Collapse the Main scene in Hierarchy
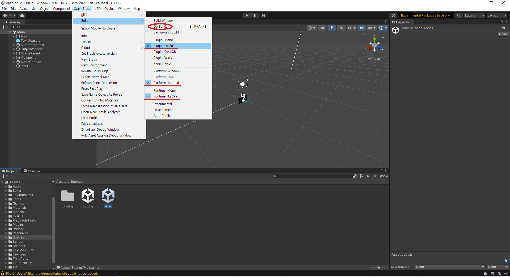 pos(10,32)
